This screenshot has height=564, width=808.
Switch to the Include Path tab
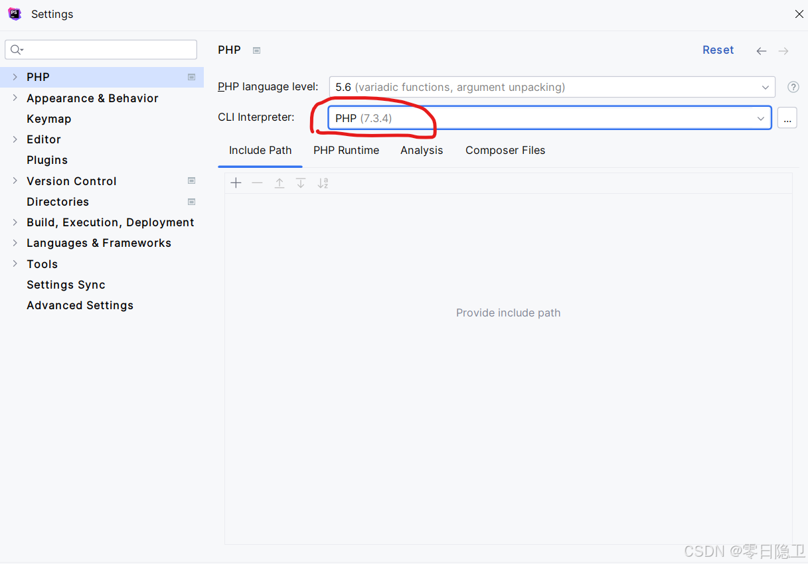[260, 151]
